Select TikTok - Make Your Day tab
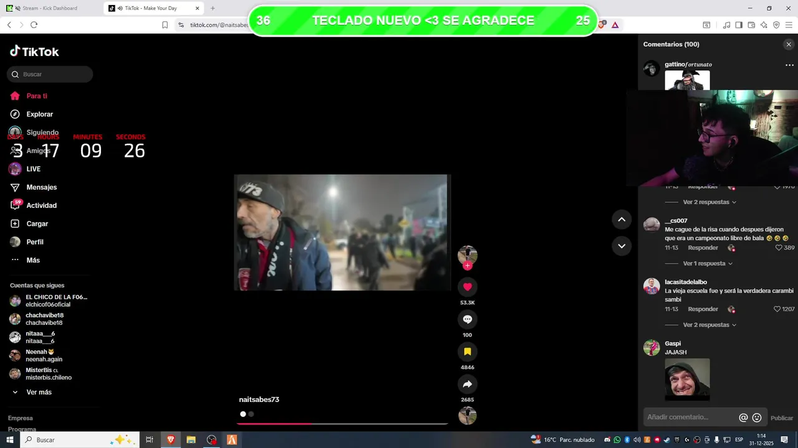Viewport: 798px width, 448px height. (155, 8)
